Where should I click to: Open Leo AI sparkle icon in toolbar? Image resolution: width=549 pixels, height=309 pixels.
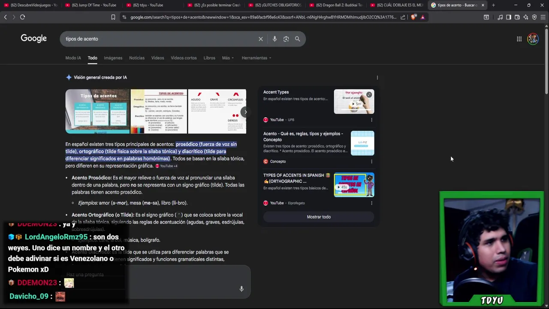click(526, 17)
